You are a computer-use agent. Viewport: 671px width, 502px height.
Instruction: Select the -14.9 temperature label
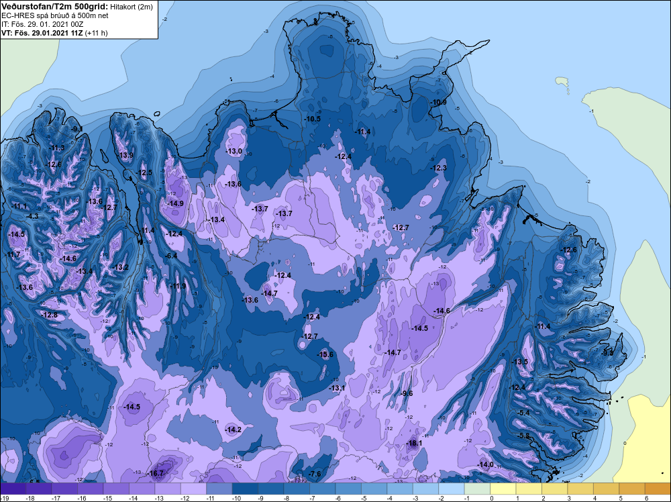(x=175, y=203)
